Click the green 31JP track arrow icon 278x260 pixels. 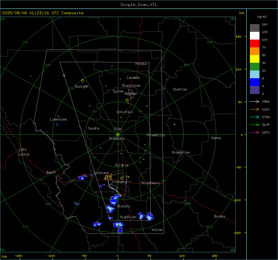tap(255, 125)
